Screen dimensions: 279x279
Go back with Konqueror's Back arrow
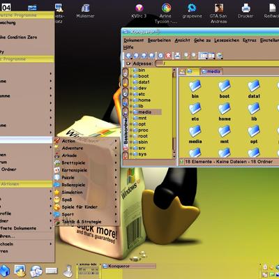click(128, 56)
